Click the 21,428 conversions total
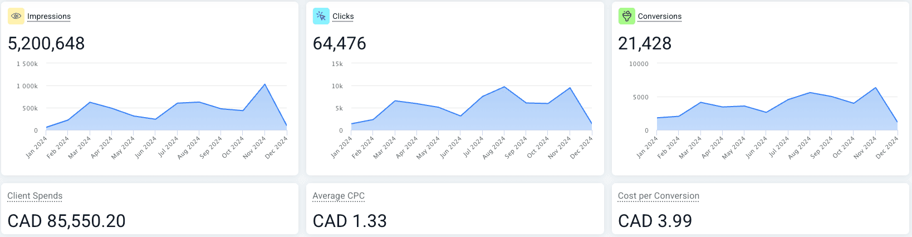This screenshot has height=237, width=912. click(645, 43)
